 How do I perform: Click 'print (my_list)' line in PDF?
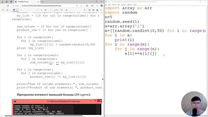30,48
